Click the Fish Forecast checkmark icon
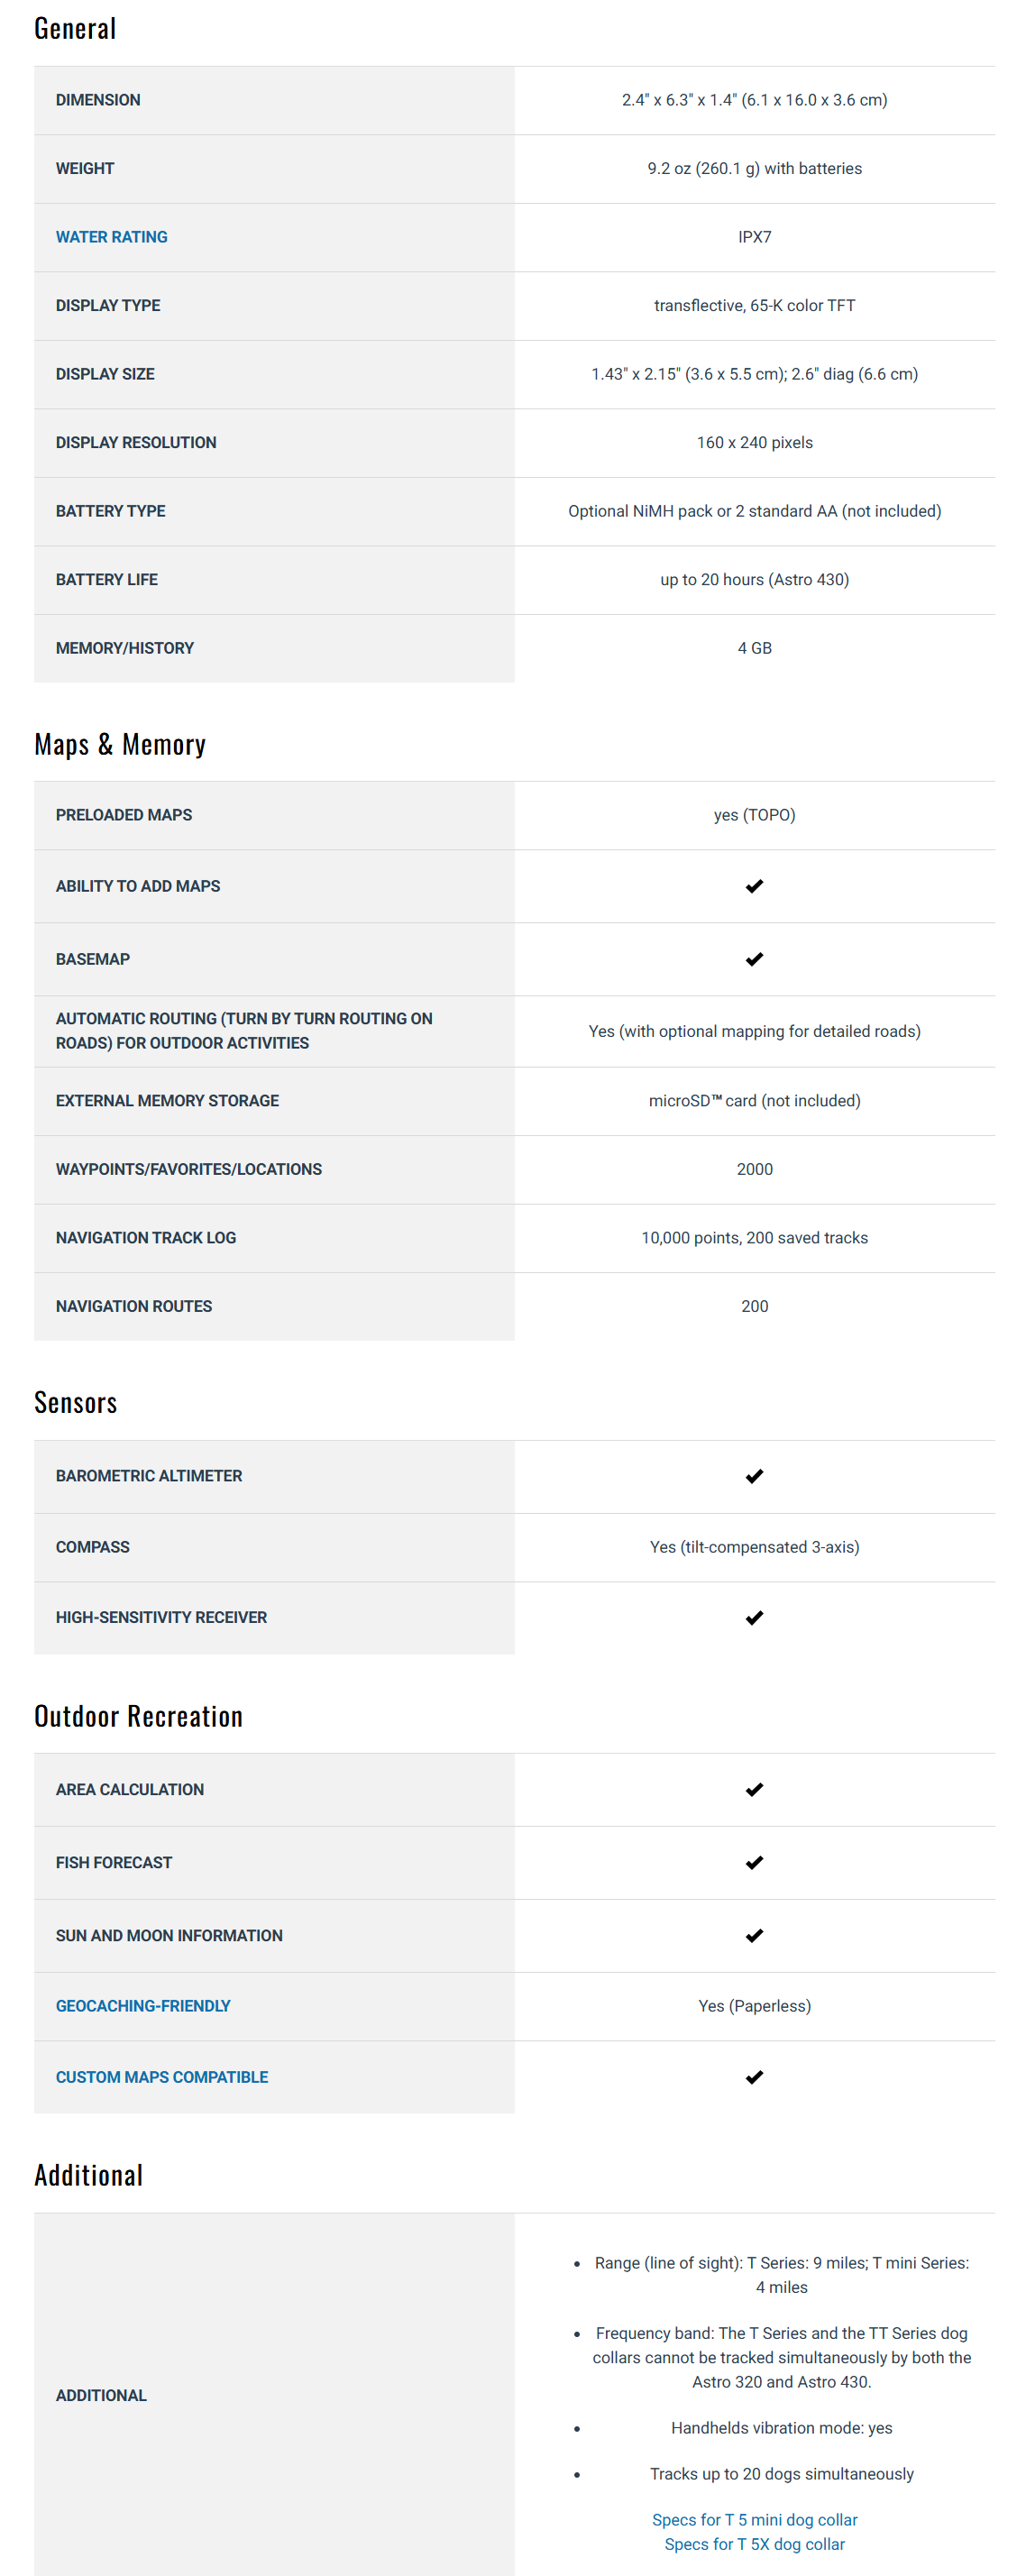 click(x=754, y=1862)
